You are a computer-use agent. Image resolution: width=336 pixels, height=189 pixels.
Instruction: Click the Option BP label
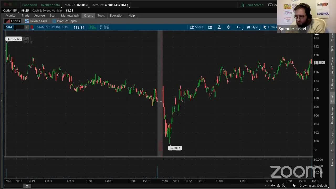point(10,10)
